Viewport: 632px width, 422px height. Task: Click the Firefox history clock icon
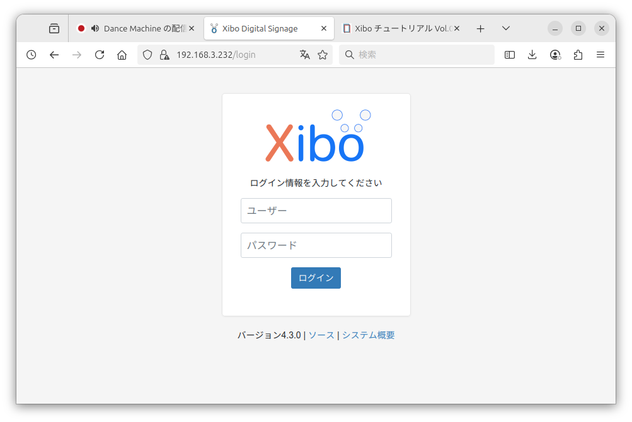pos(31,55)
